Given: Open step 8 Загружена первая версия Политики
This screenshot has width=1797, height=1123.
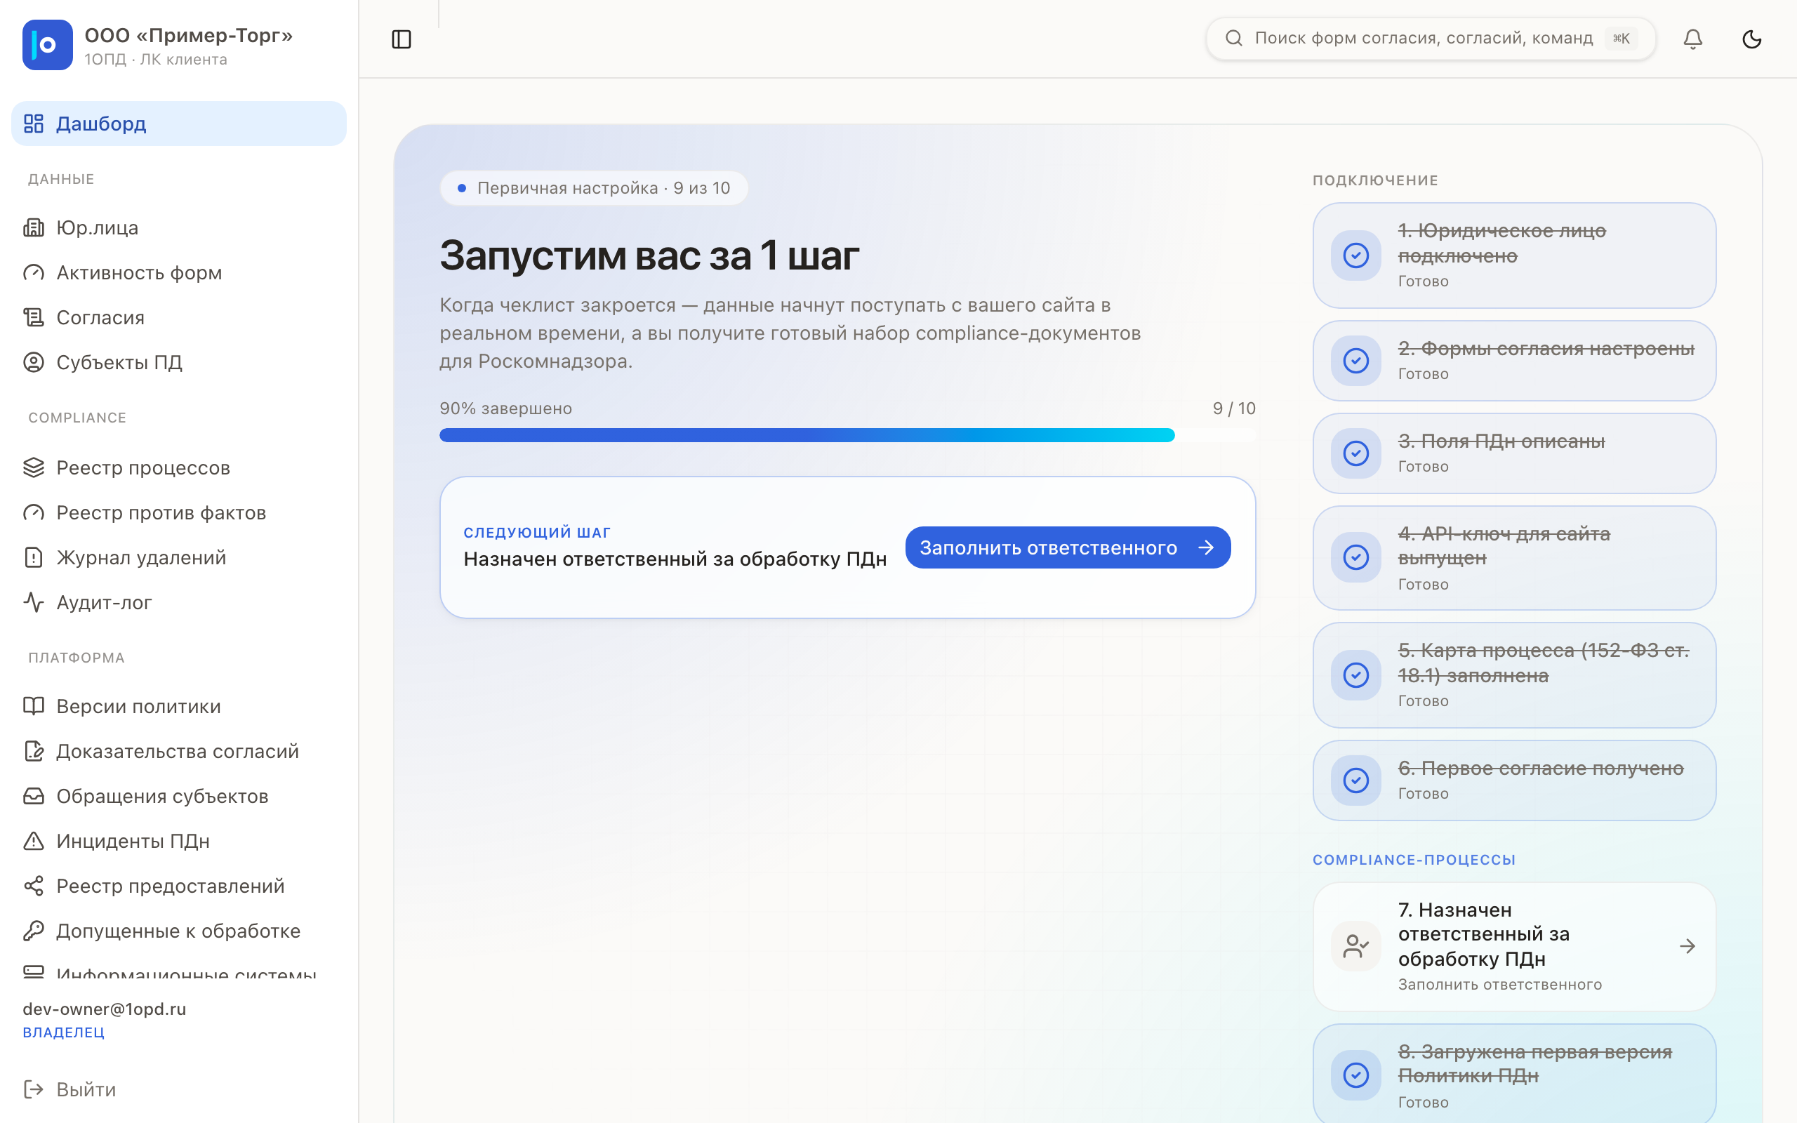Looking at the screenshot, I should click(x=1514, y=1075).
